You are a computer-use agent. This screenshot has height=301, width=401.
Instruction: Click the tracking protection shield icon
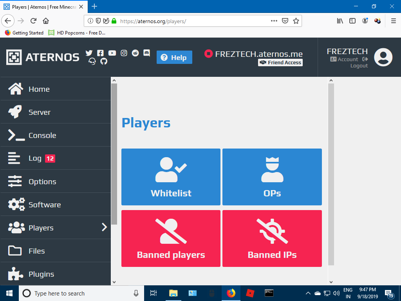[98, 21]
